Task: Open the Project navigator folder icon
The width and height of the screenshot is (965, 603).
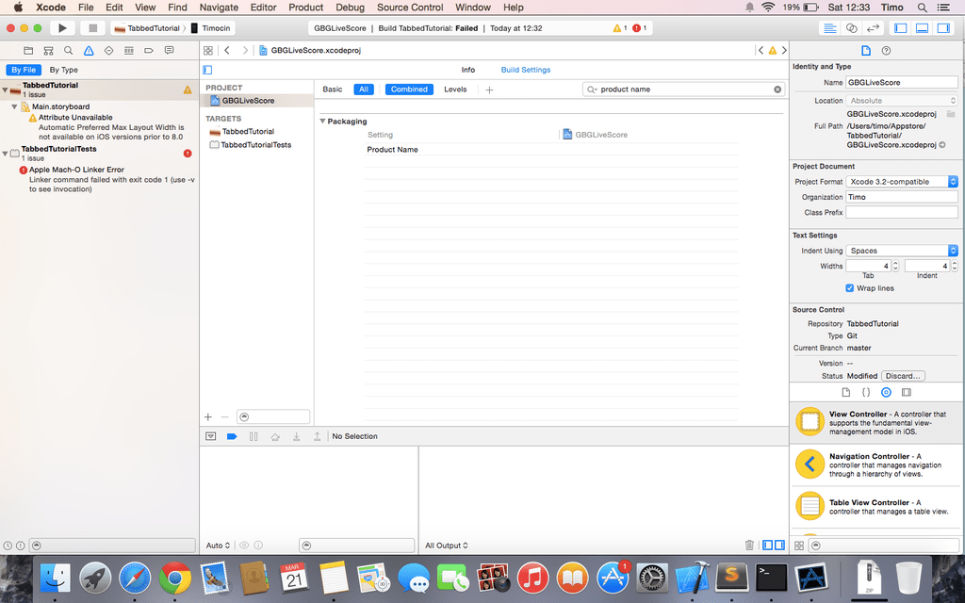Action: click(x=28, y=51)
